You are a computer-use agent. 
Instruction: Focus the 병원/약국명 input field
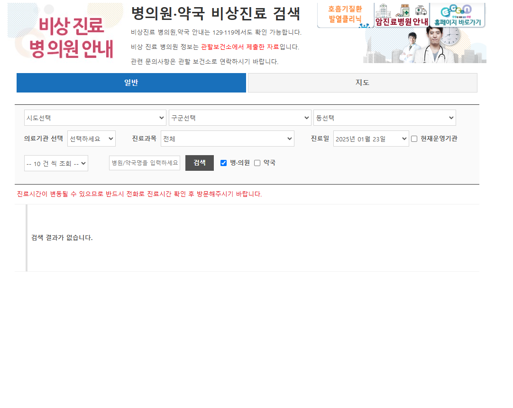click(x=145, y=163)
